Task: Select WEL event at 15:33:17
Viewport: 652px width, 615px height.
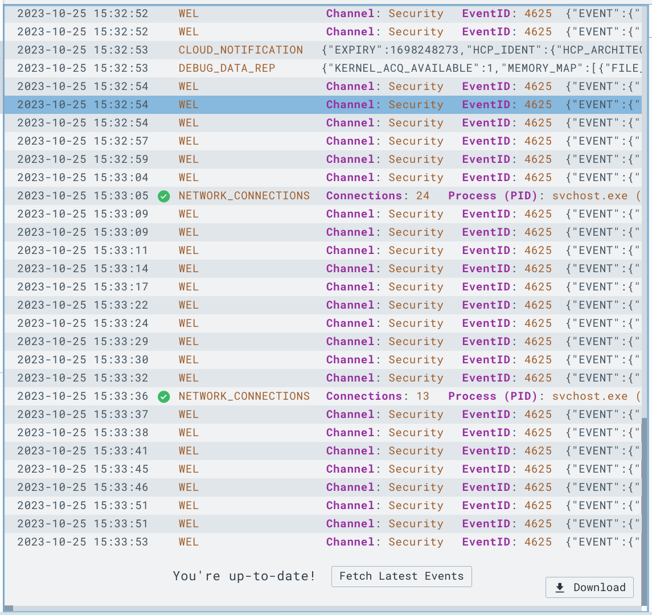Action: coord(323,287)
